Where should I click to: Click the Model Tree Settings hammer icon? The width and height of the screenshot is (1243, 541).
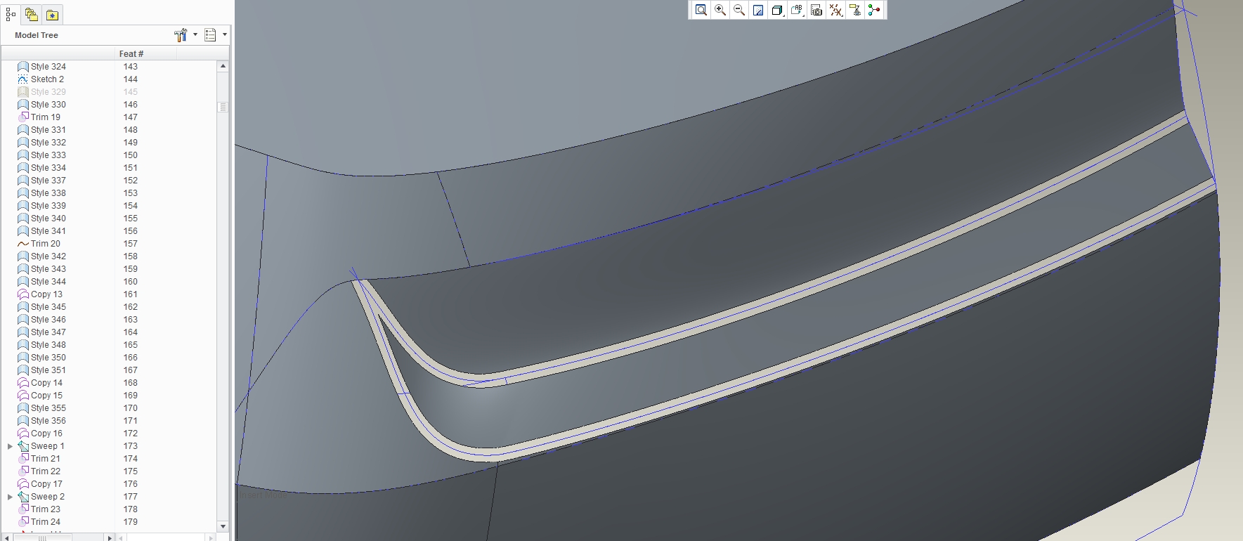pos(181,34)
